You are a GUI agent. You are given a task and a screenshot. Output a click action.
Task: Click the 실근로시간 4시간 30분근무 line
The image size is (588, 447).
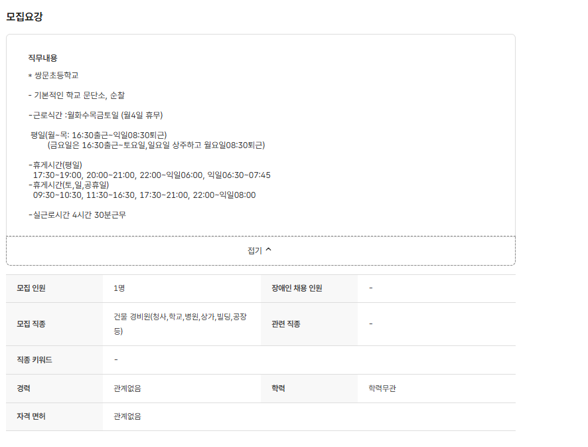(x=77, y=215)
